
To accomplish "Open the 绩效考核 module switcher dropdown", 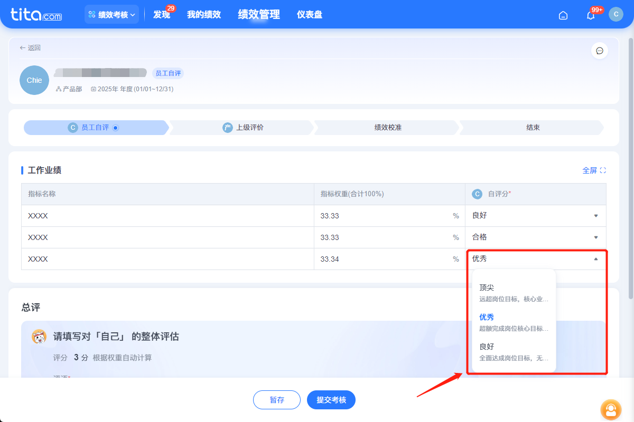I will click(x=111, y=14).
